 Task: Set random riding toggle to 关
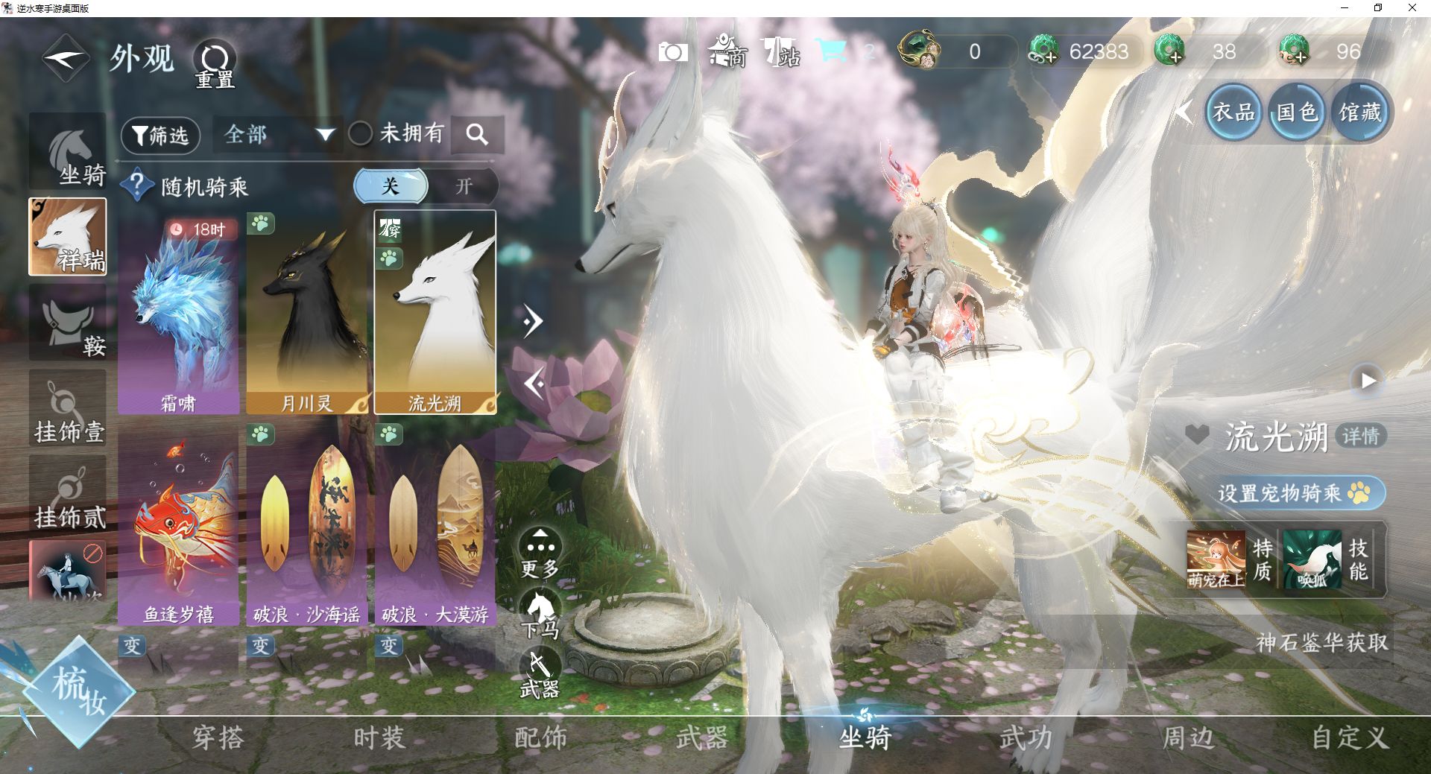click(391, 186)
